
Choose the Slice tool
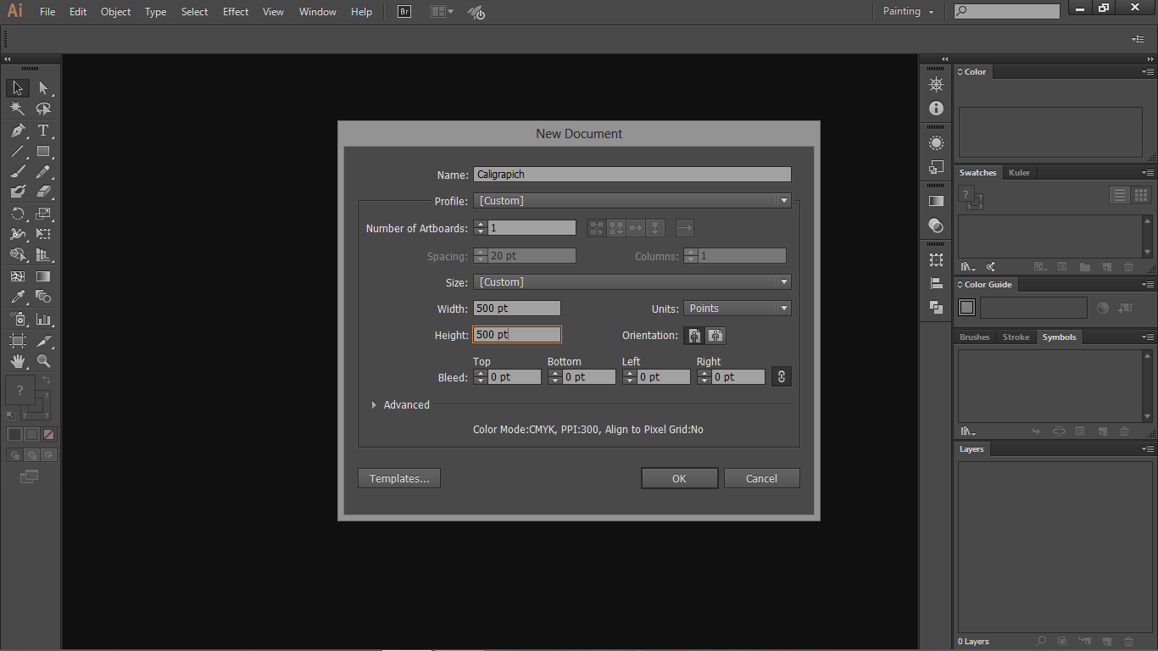43,341
